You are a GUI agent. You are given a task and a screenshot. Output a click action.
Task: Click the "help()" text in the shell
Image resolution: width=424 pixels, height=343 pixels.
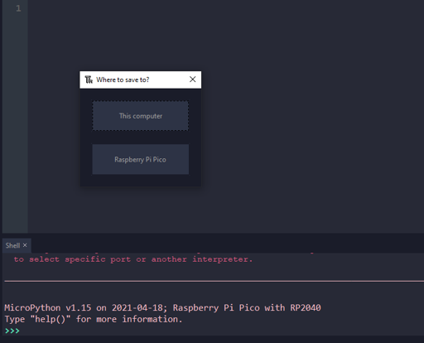point(51,319)
